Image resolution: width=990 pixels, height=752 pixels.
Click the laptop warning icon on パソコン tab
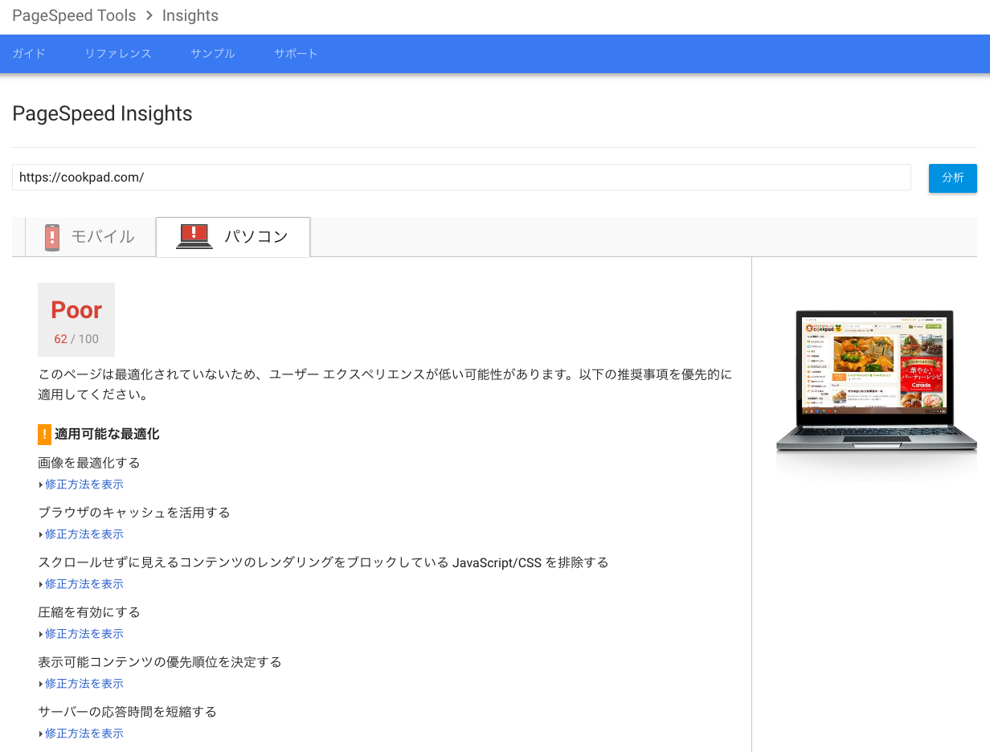[x=194, y=236]
